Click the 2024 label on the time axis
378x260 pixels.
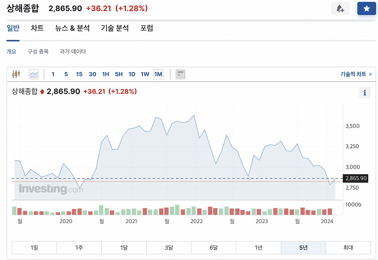coord(327,221)
